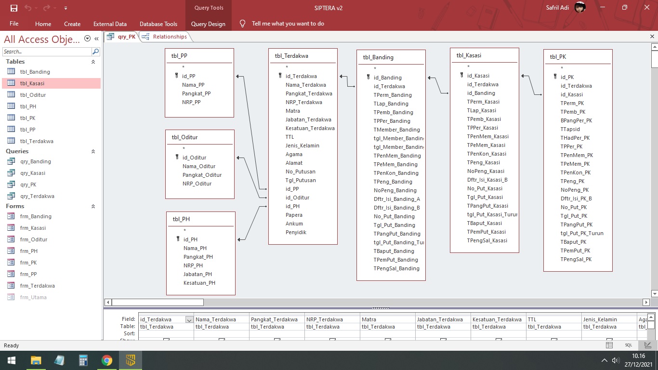Open the Windows Start menu
The width and height of the screenshot is (658, 370).
pos(11,360)
